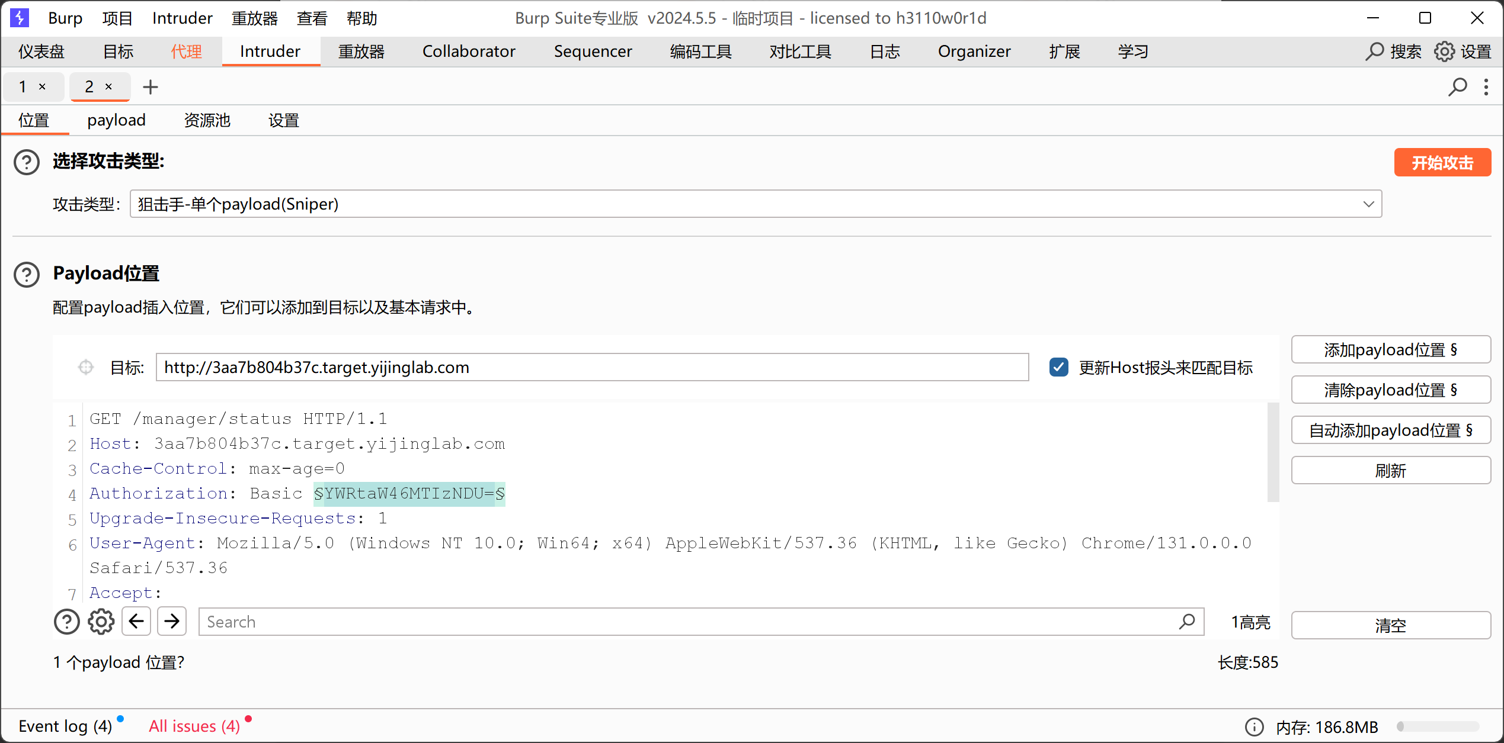1504x743 pixels.
Task: Open the 设置 sub-tab
Action: (283, 120)
